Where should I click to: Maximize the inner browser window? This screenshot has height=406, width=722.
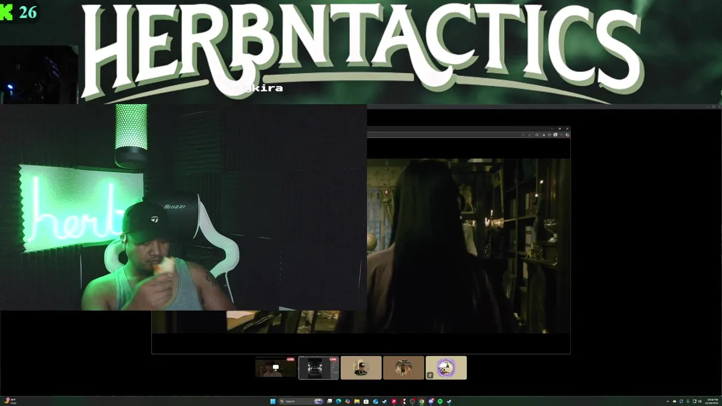[x=560, y=129]
